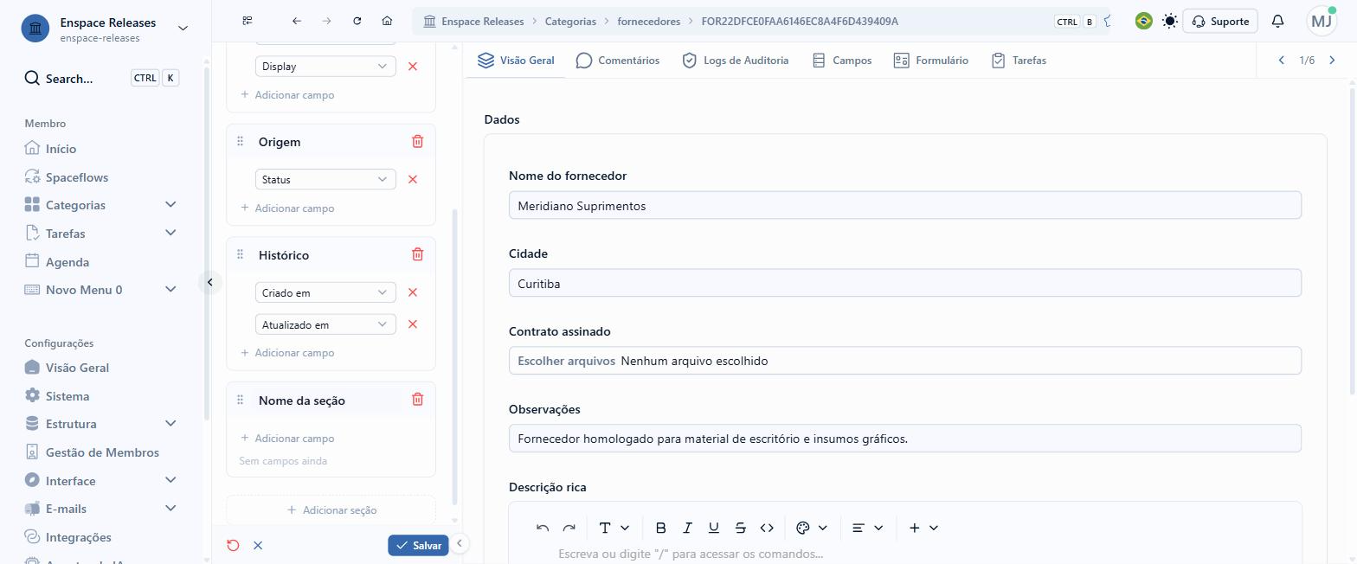
Task: Open the MJ user avatar menu
Action: coord(1322,21)
